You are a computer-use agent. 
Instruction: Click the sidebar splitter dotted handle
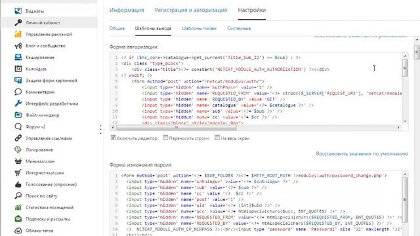coord(100,130)
